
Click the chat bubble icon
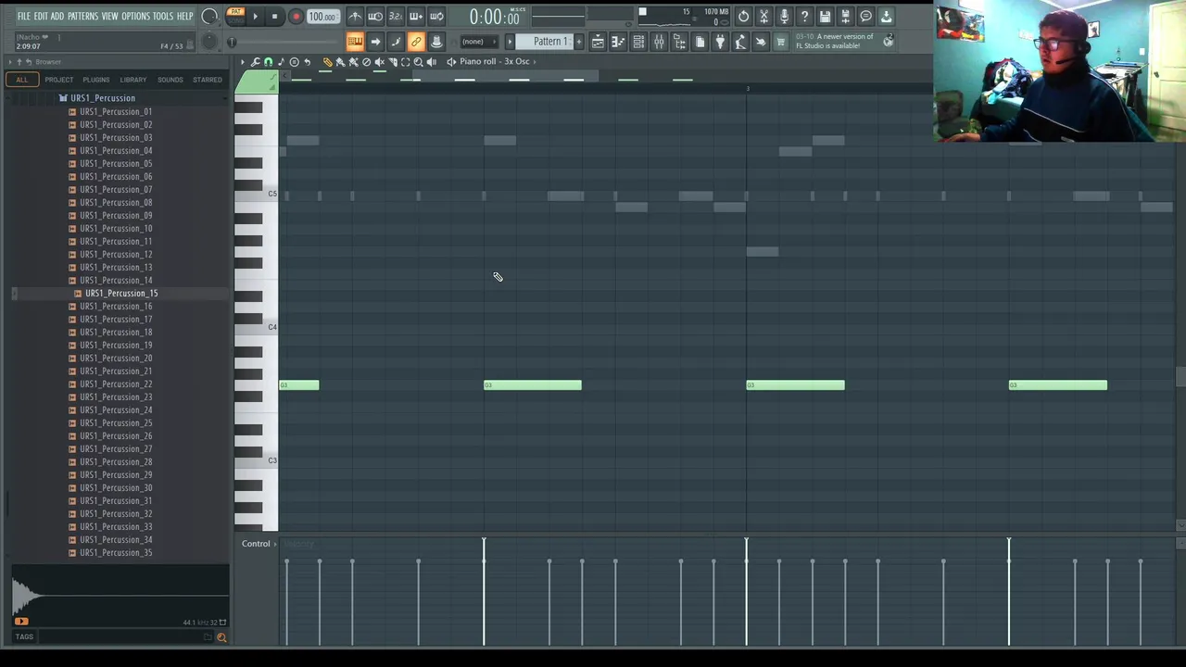[865, 17]
